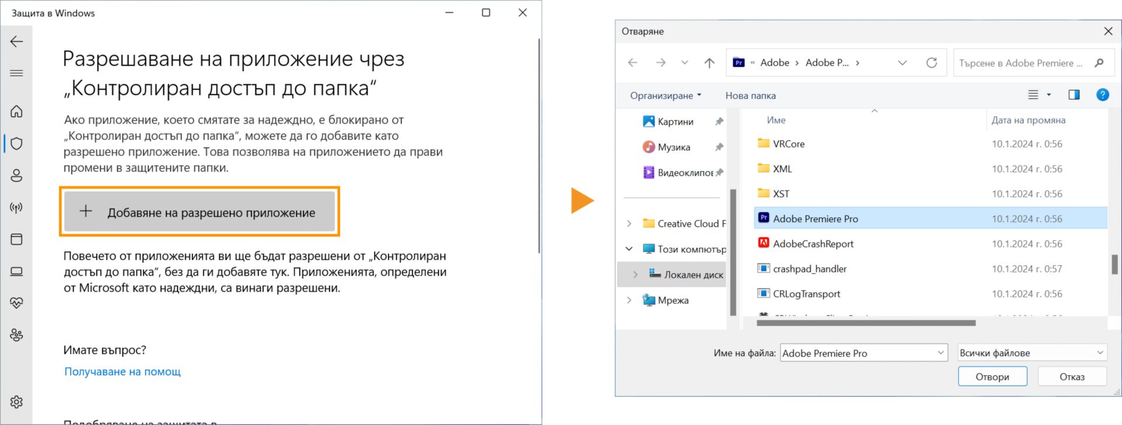Screen dimensions: 1122x425
Task: Open Help in file dialog
Action: [1103, 95]
